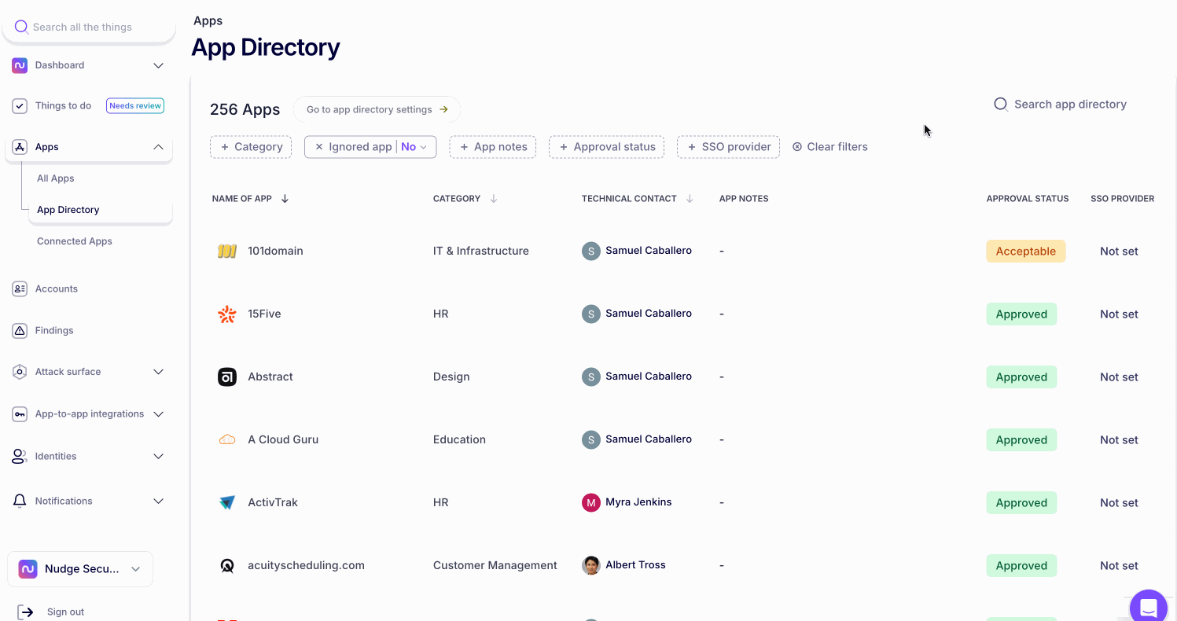This screenshot has height=621, width=1177.
Task: Click the ActivTrak app logo
Action: [x=227, y=503]
